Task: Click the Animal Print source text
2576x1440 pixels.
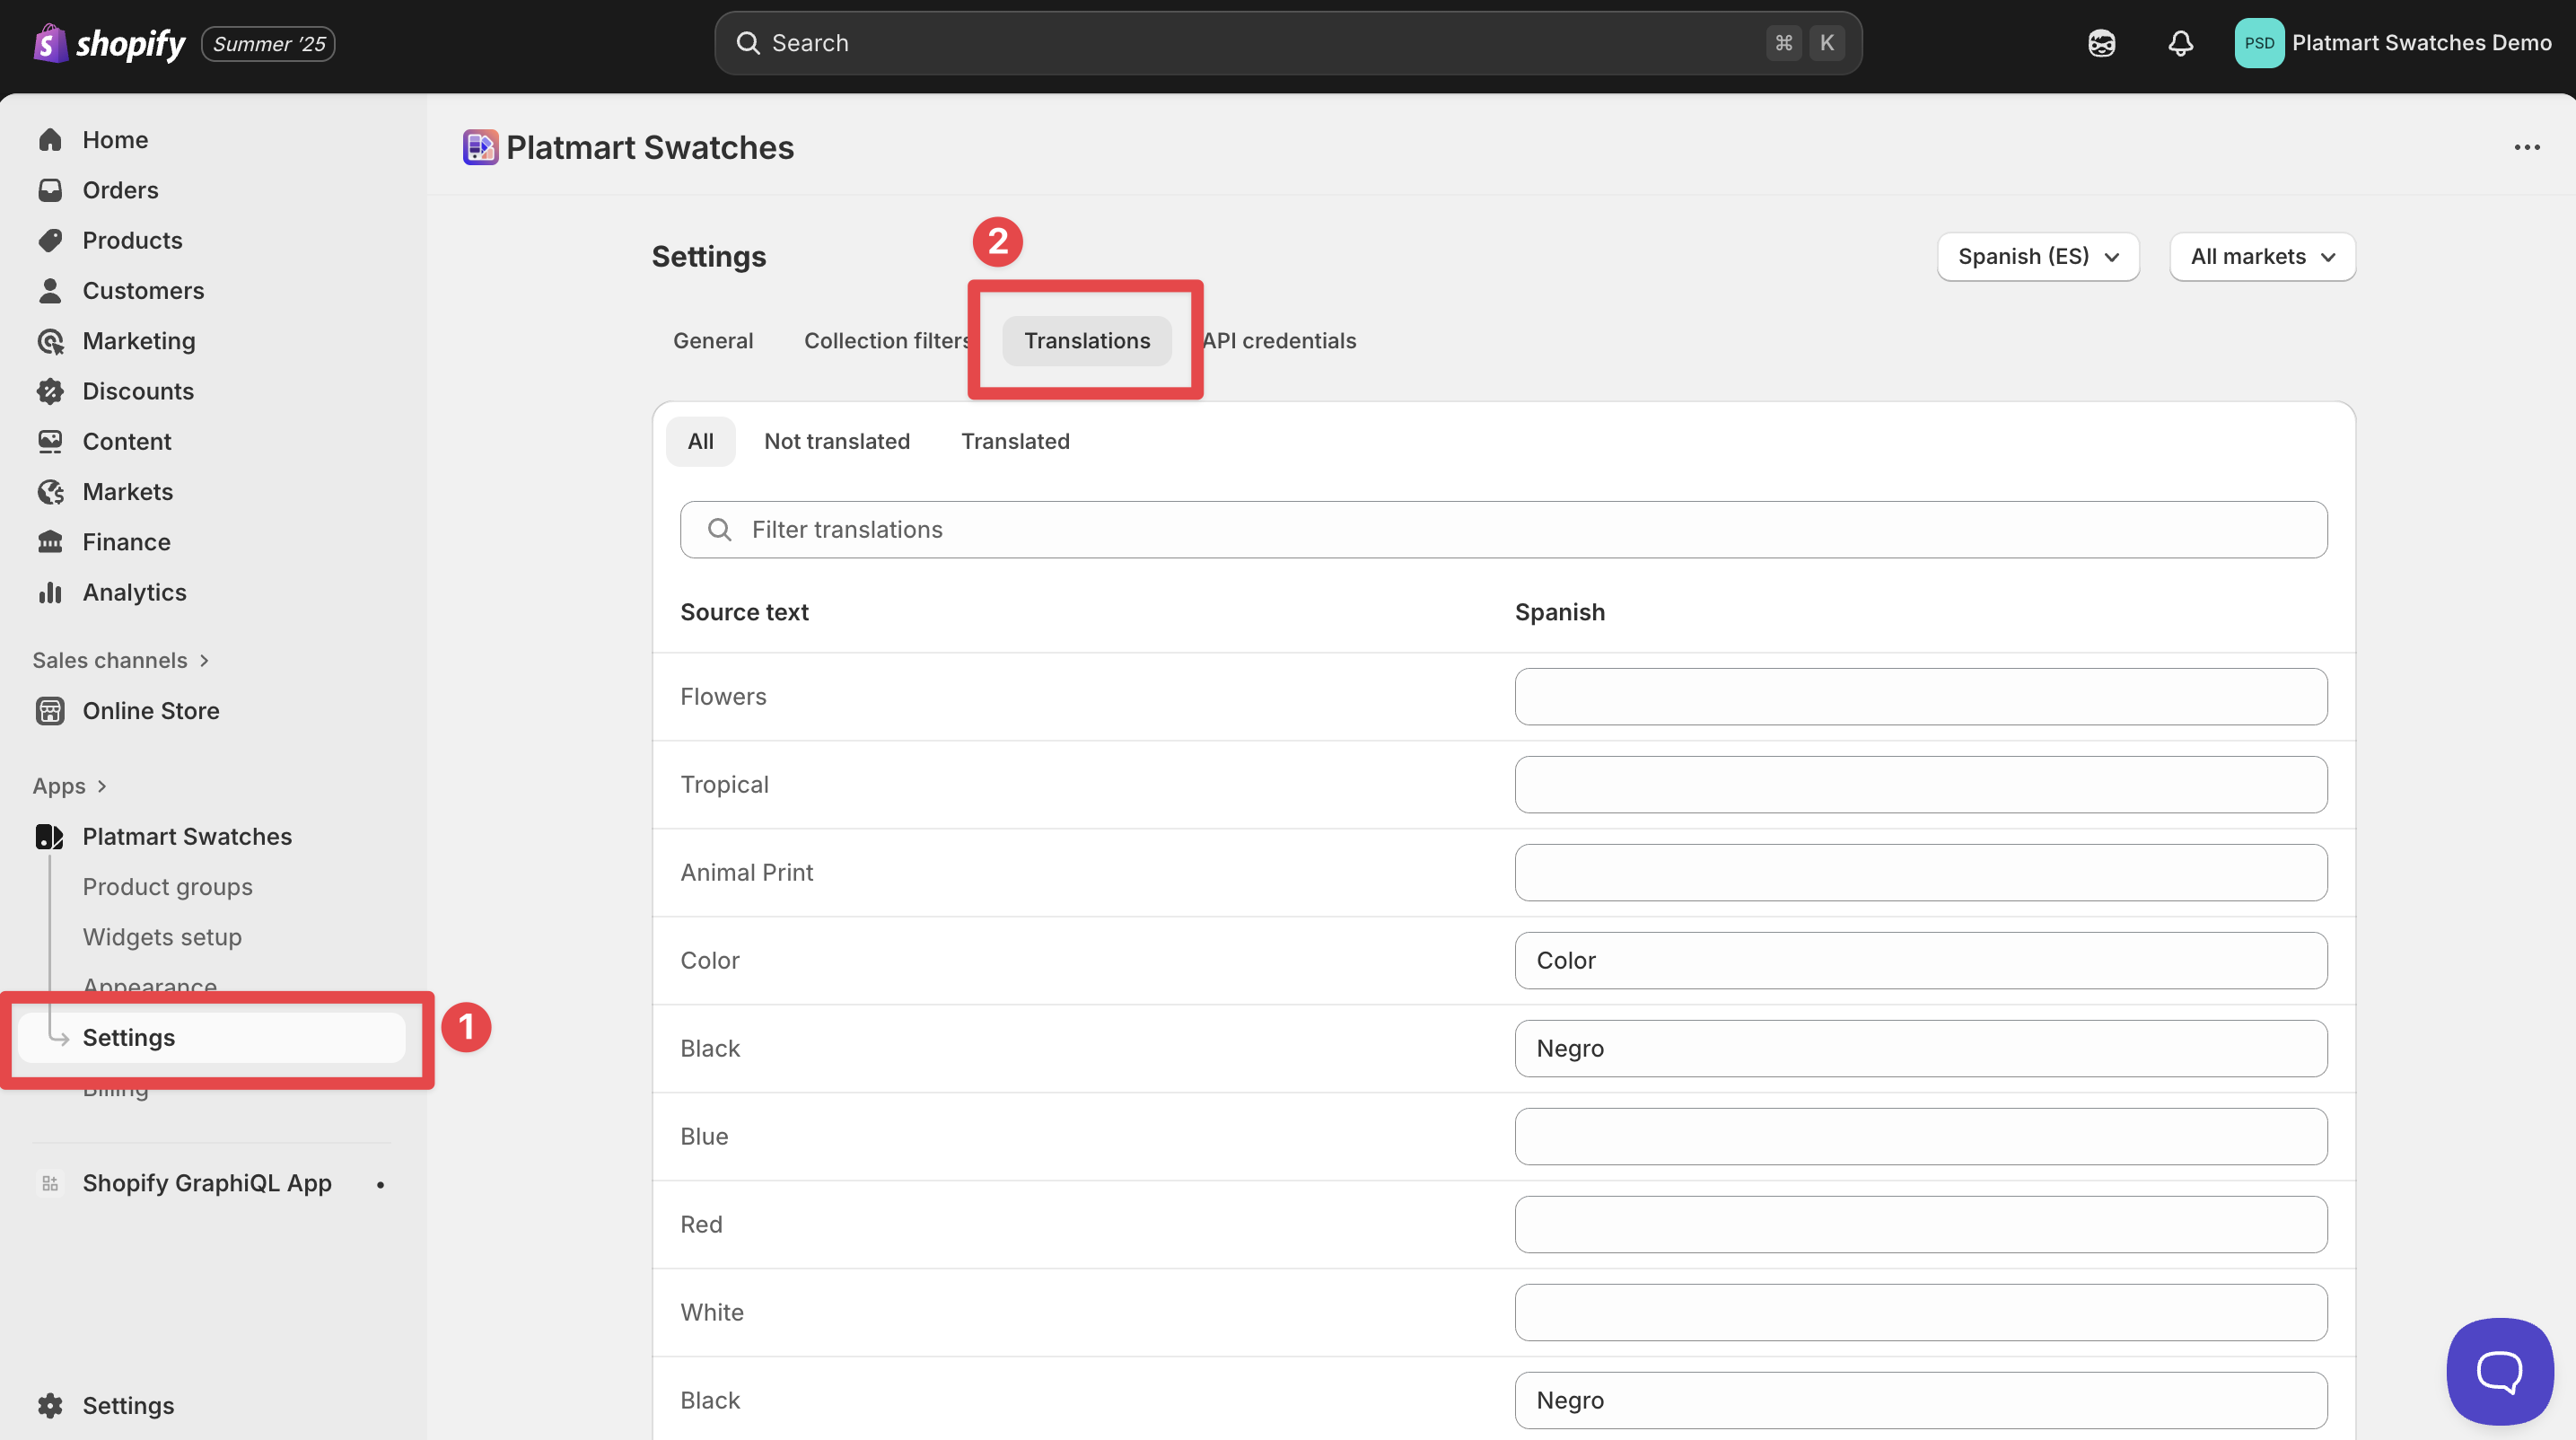Action: pos(746,873)
